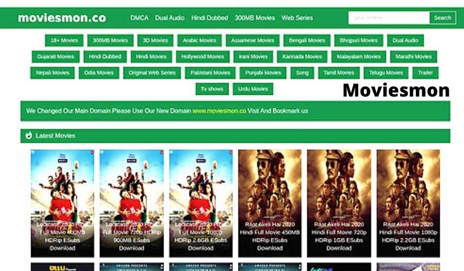Open the Web Series header menu item
Image resolution: width=464 pixels, height=271 pixels.
297,18
